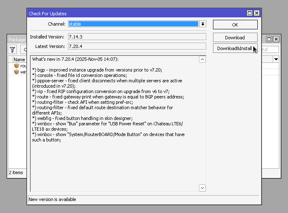Screen dimensions: 288x213
Task: Close the Check For Updates dialog
Action: pyautogui.click(x=257, y=14)
